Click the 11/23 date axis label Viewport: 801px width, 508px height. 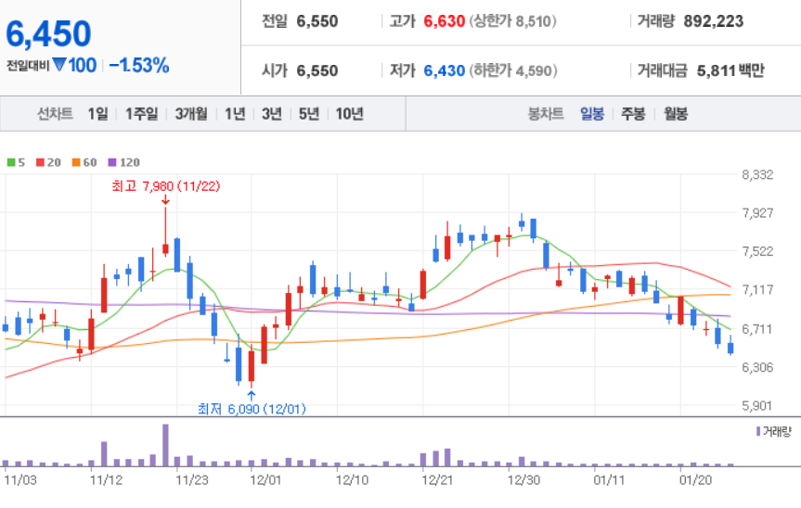192,480
